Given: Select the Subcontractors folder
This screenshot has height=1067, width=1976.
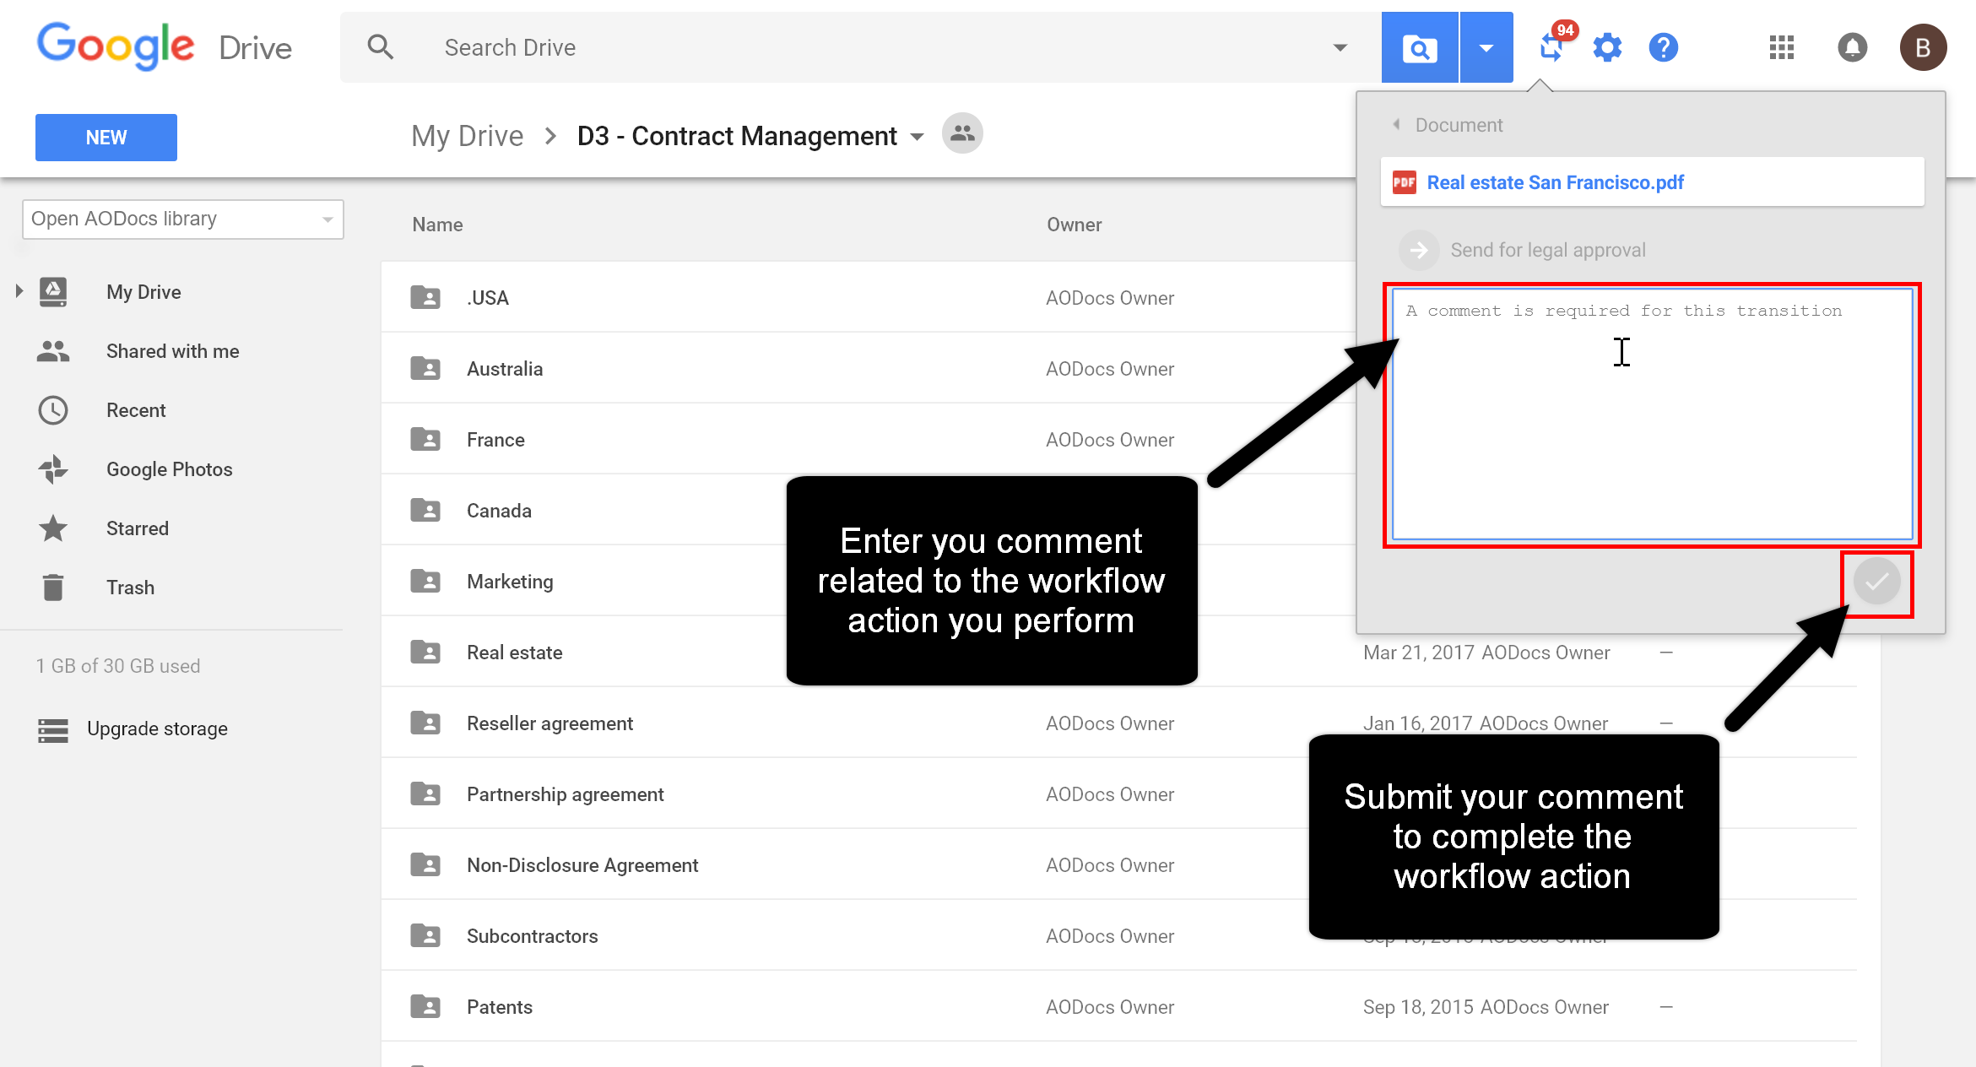Looking at the screenshot, I should click(532, 936).
